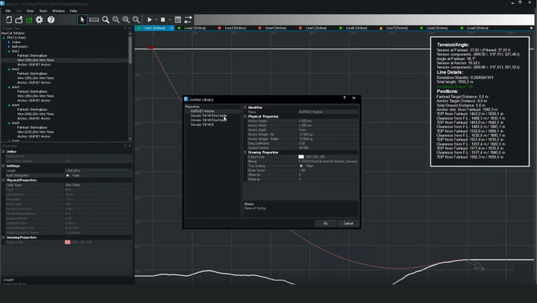Click the zoom in magnifier icon
This screenshot has width=537, height=303.
(116, 20)
